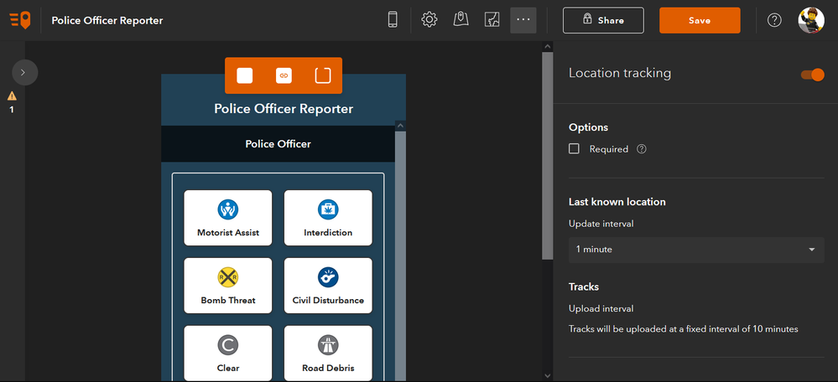The height and width of the screenshot is (382, 838).
Task: Check the Required checkbox
Action: click(575, 149)
